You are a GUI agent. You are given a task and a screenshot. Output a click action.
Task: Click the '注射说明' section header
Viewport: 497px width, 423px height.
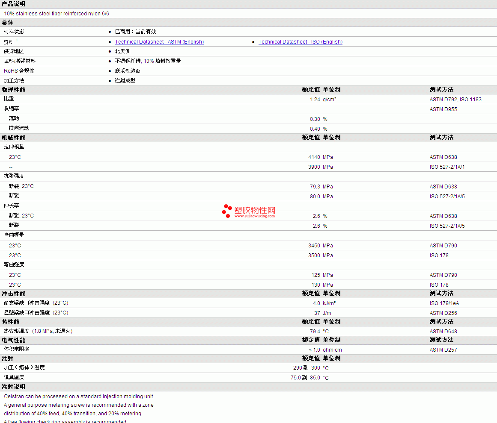(13, 387)
